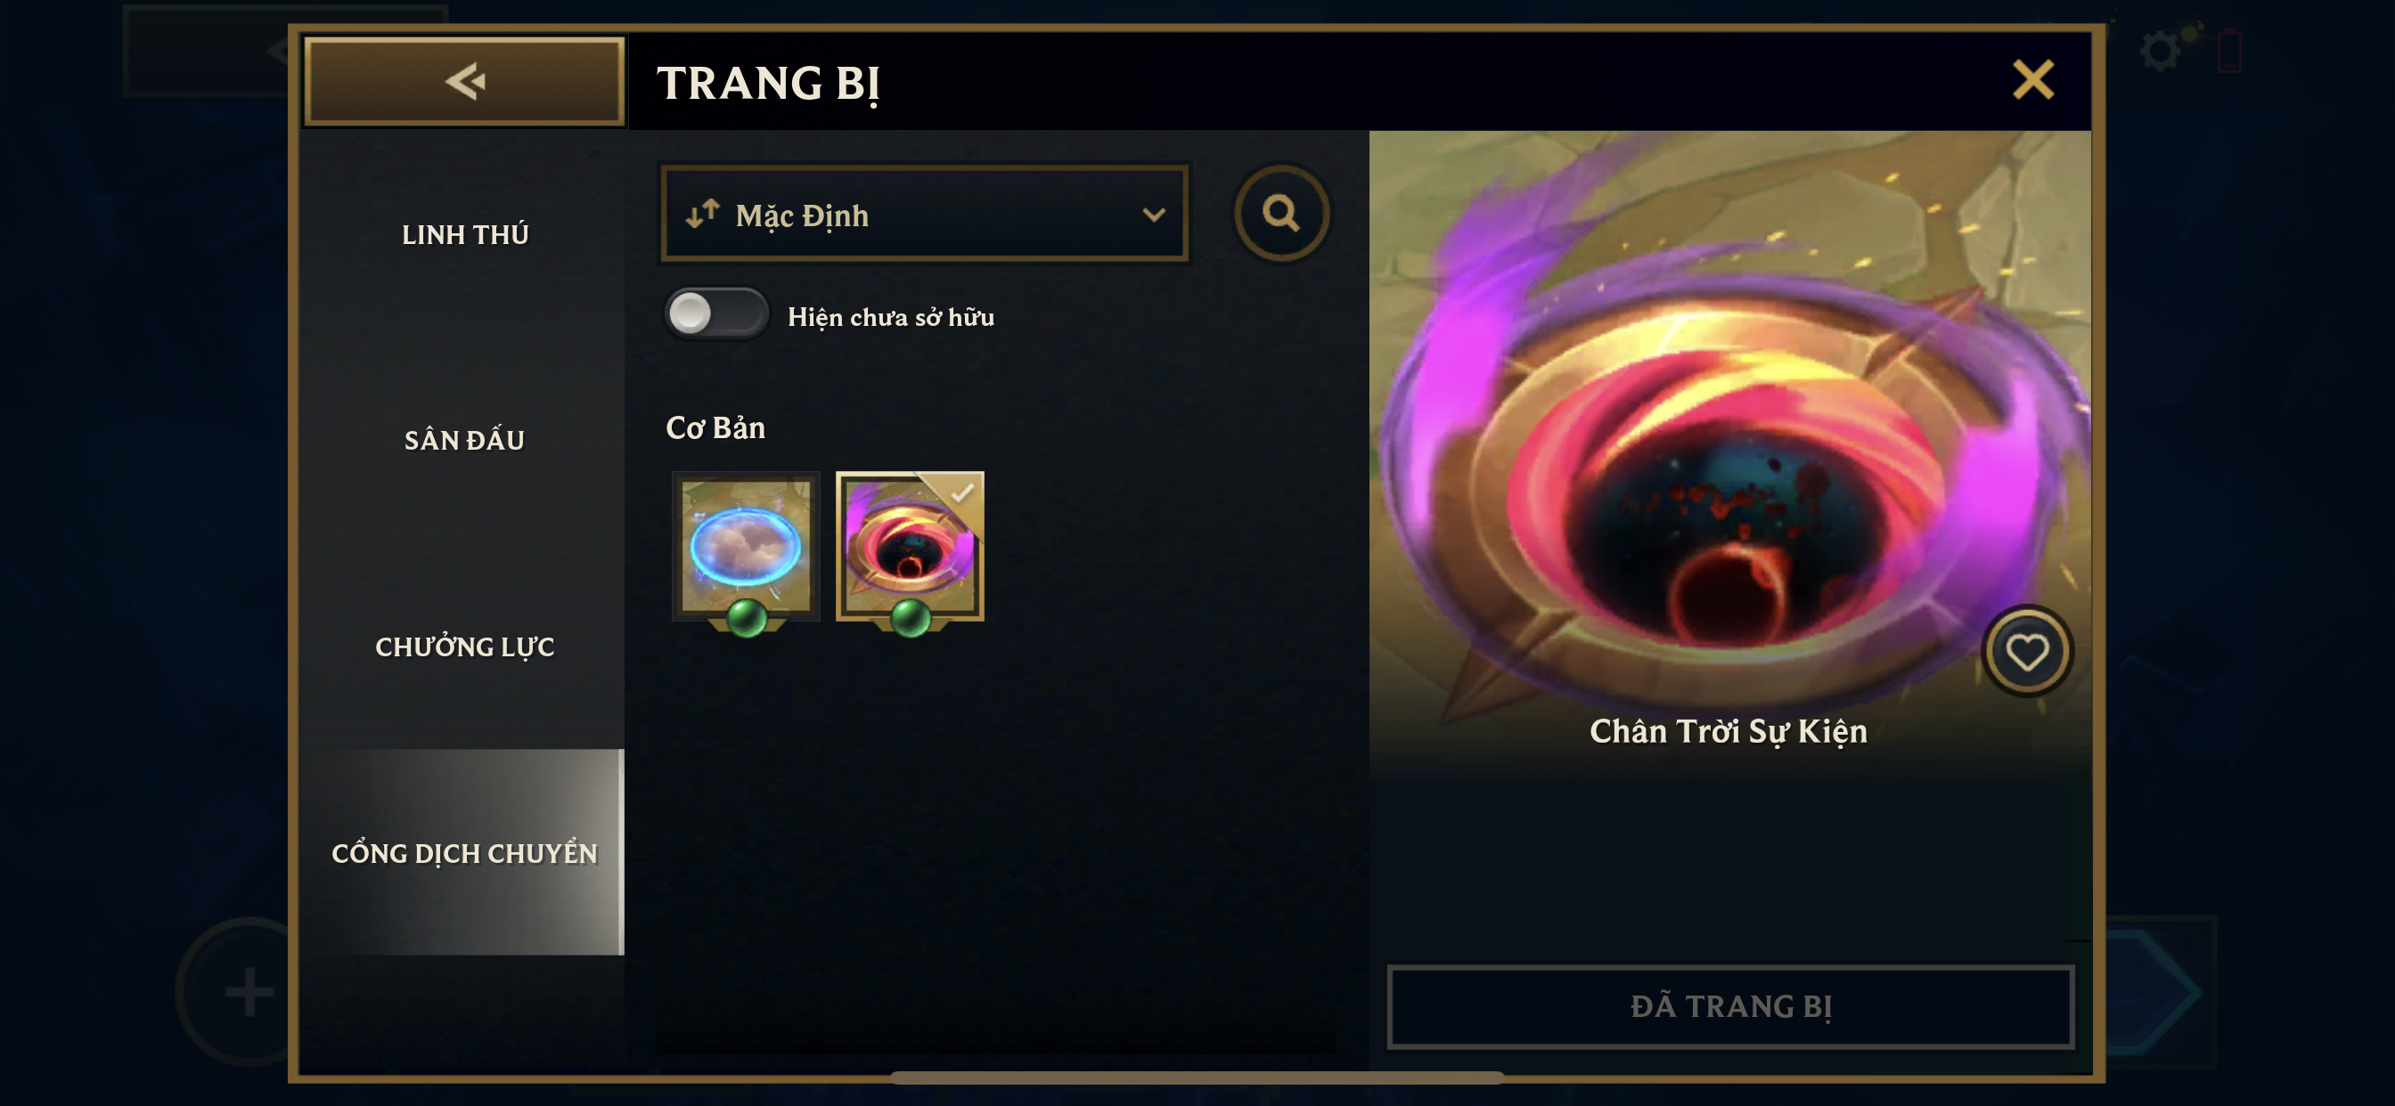Open the Chưởng Lực tab
The width and height of the screenshot is (2395, 1106).
pos(464,646)
